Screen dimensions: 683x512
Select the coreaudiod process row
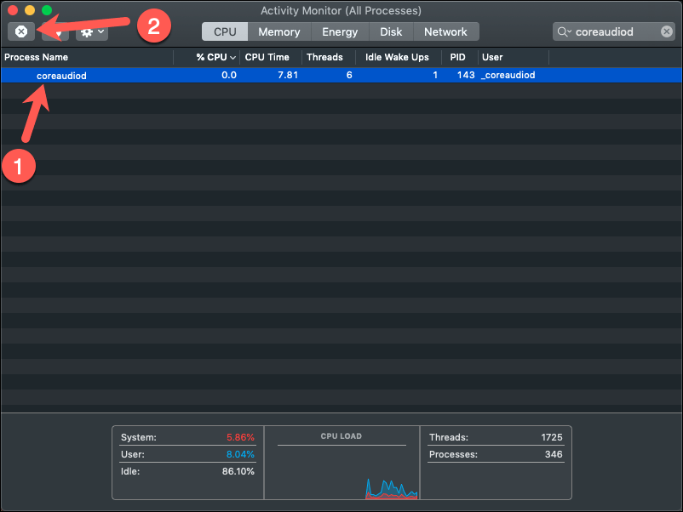[341, 75]
